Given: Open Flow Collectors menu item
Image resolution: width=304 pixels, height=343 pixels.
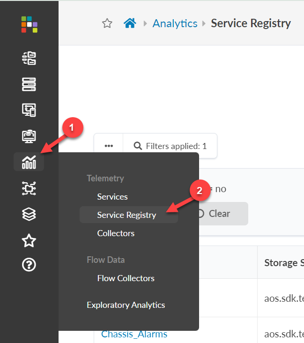Looking at the screenshot, I should tap(126, 278).
